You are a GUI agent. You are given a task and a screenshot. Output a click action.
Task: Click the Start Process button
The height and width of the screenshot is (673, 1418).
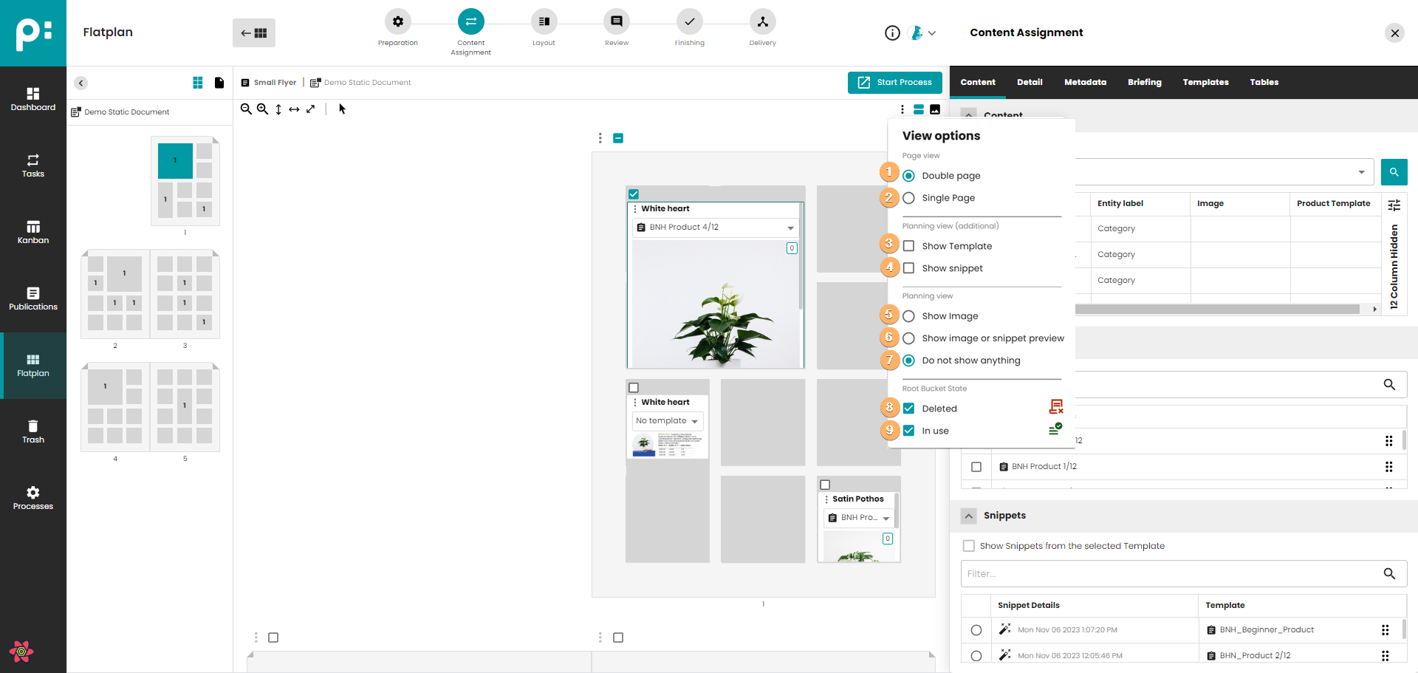click(894, 83)
